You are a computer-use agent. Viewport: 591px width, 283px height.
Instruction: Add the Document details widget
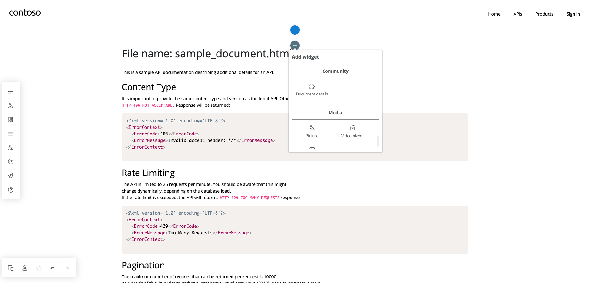click(312, 90)
